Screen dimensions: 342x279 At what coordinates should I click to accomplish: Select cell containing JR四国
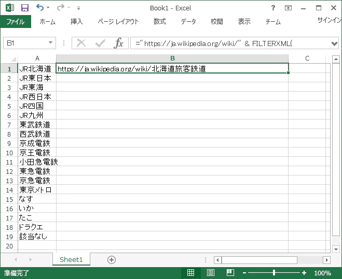(x=37, y=106)
